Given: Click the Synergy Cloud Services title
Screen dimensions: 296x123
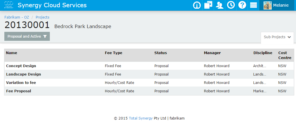Looking at the screenshot, I should coord(52,5).
